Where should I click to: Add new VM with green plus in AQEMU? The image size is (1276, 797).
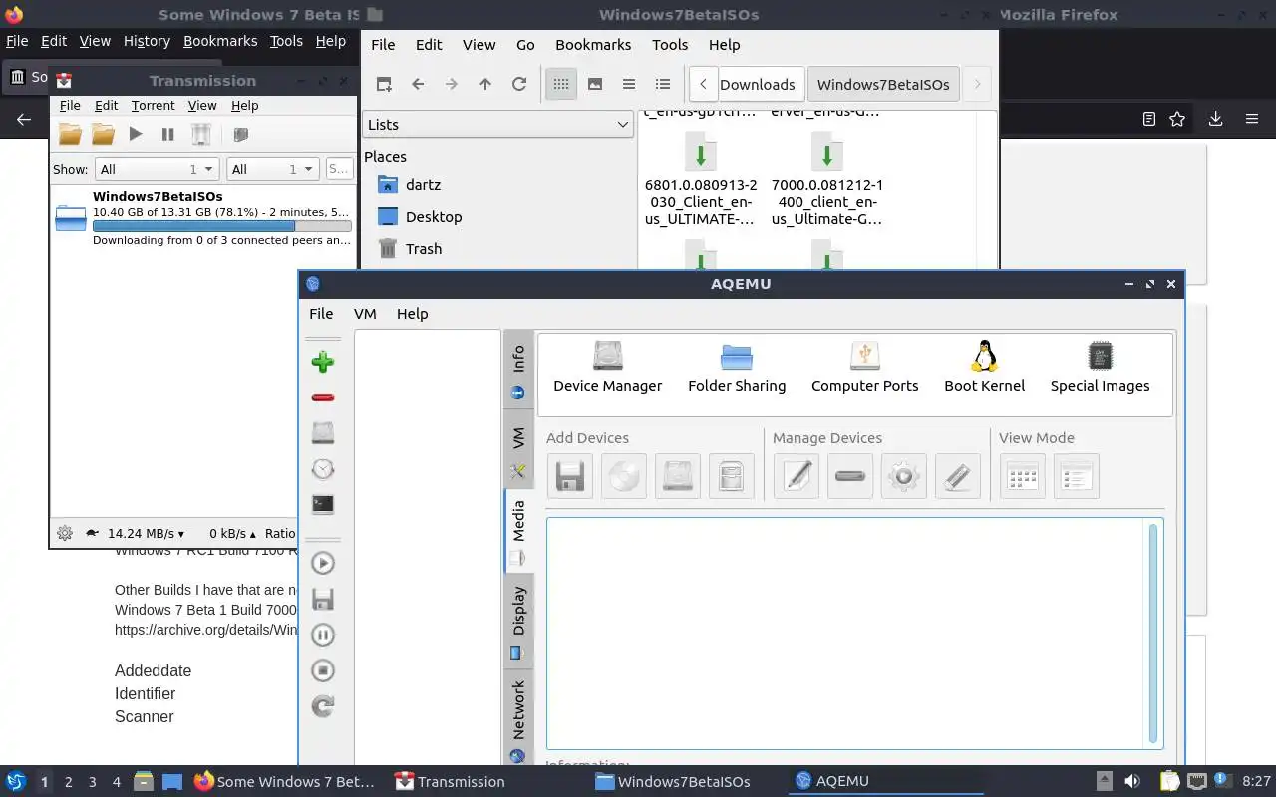pos(322,362)
